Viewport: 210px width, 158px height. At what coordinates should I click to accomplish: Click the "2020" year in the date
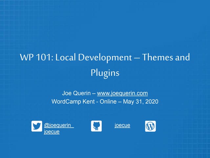(x=152, y=102)
